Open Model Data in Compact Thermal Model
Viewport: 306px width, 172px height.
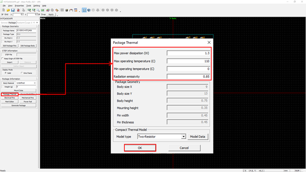[x=198, y=137]
